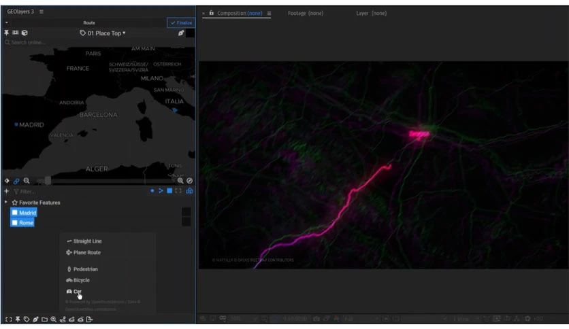569x329 pixels.
Task: Click the folder icon in the bottom toolbar
Action: (44, 319)
